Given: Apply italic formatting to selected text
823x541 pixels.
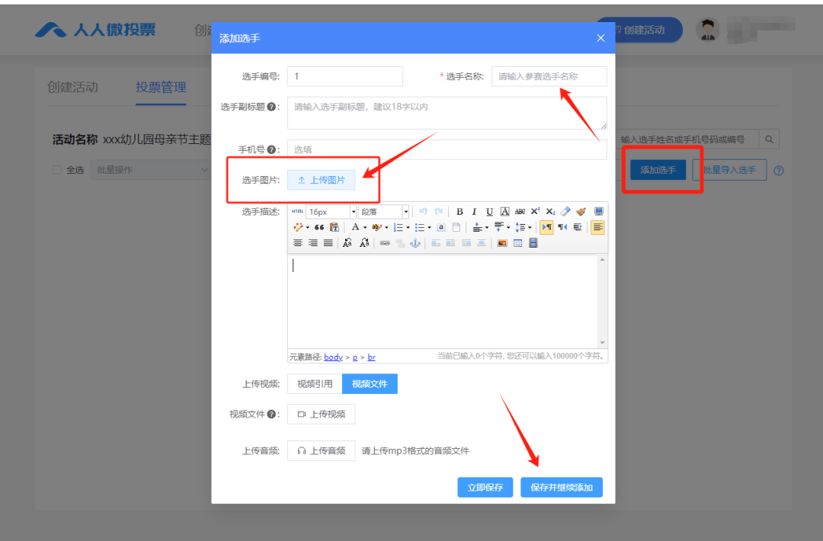Looking at the screenshot, I should click(x=474, y=212).
